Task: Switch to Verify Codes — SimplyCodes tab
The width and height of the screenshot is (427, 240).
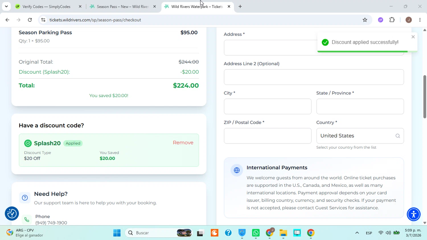Action: pyautogui.click(x=49, y=7)
